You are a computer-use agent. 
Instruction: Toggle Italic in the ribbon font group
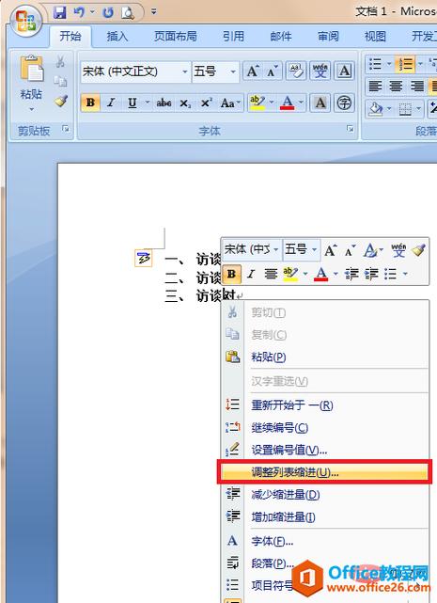111,103
